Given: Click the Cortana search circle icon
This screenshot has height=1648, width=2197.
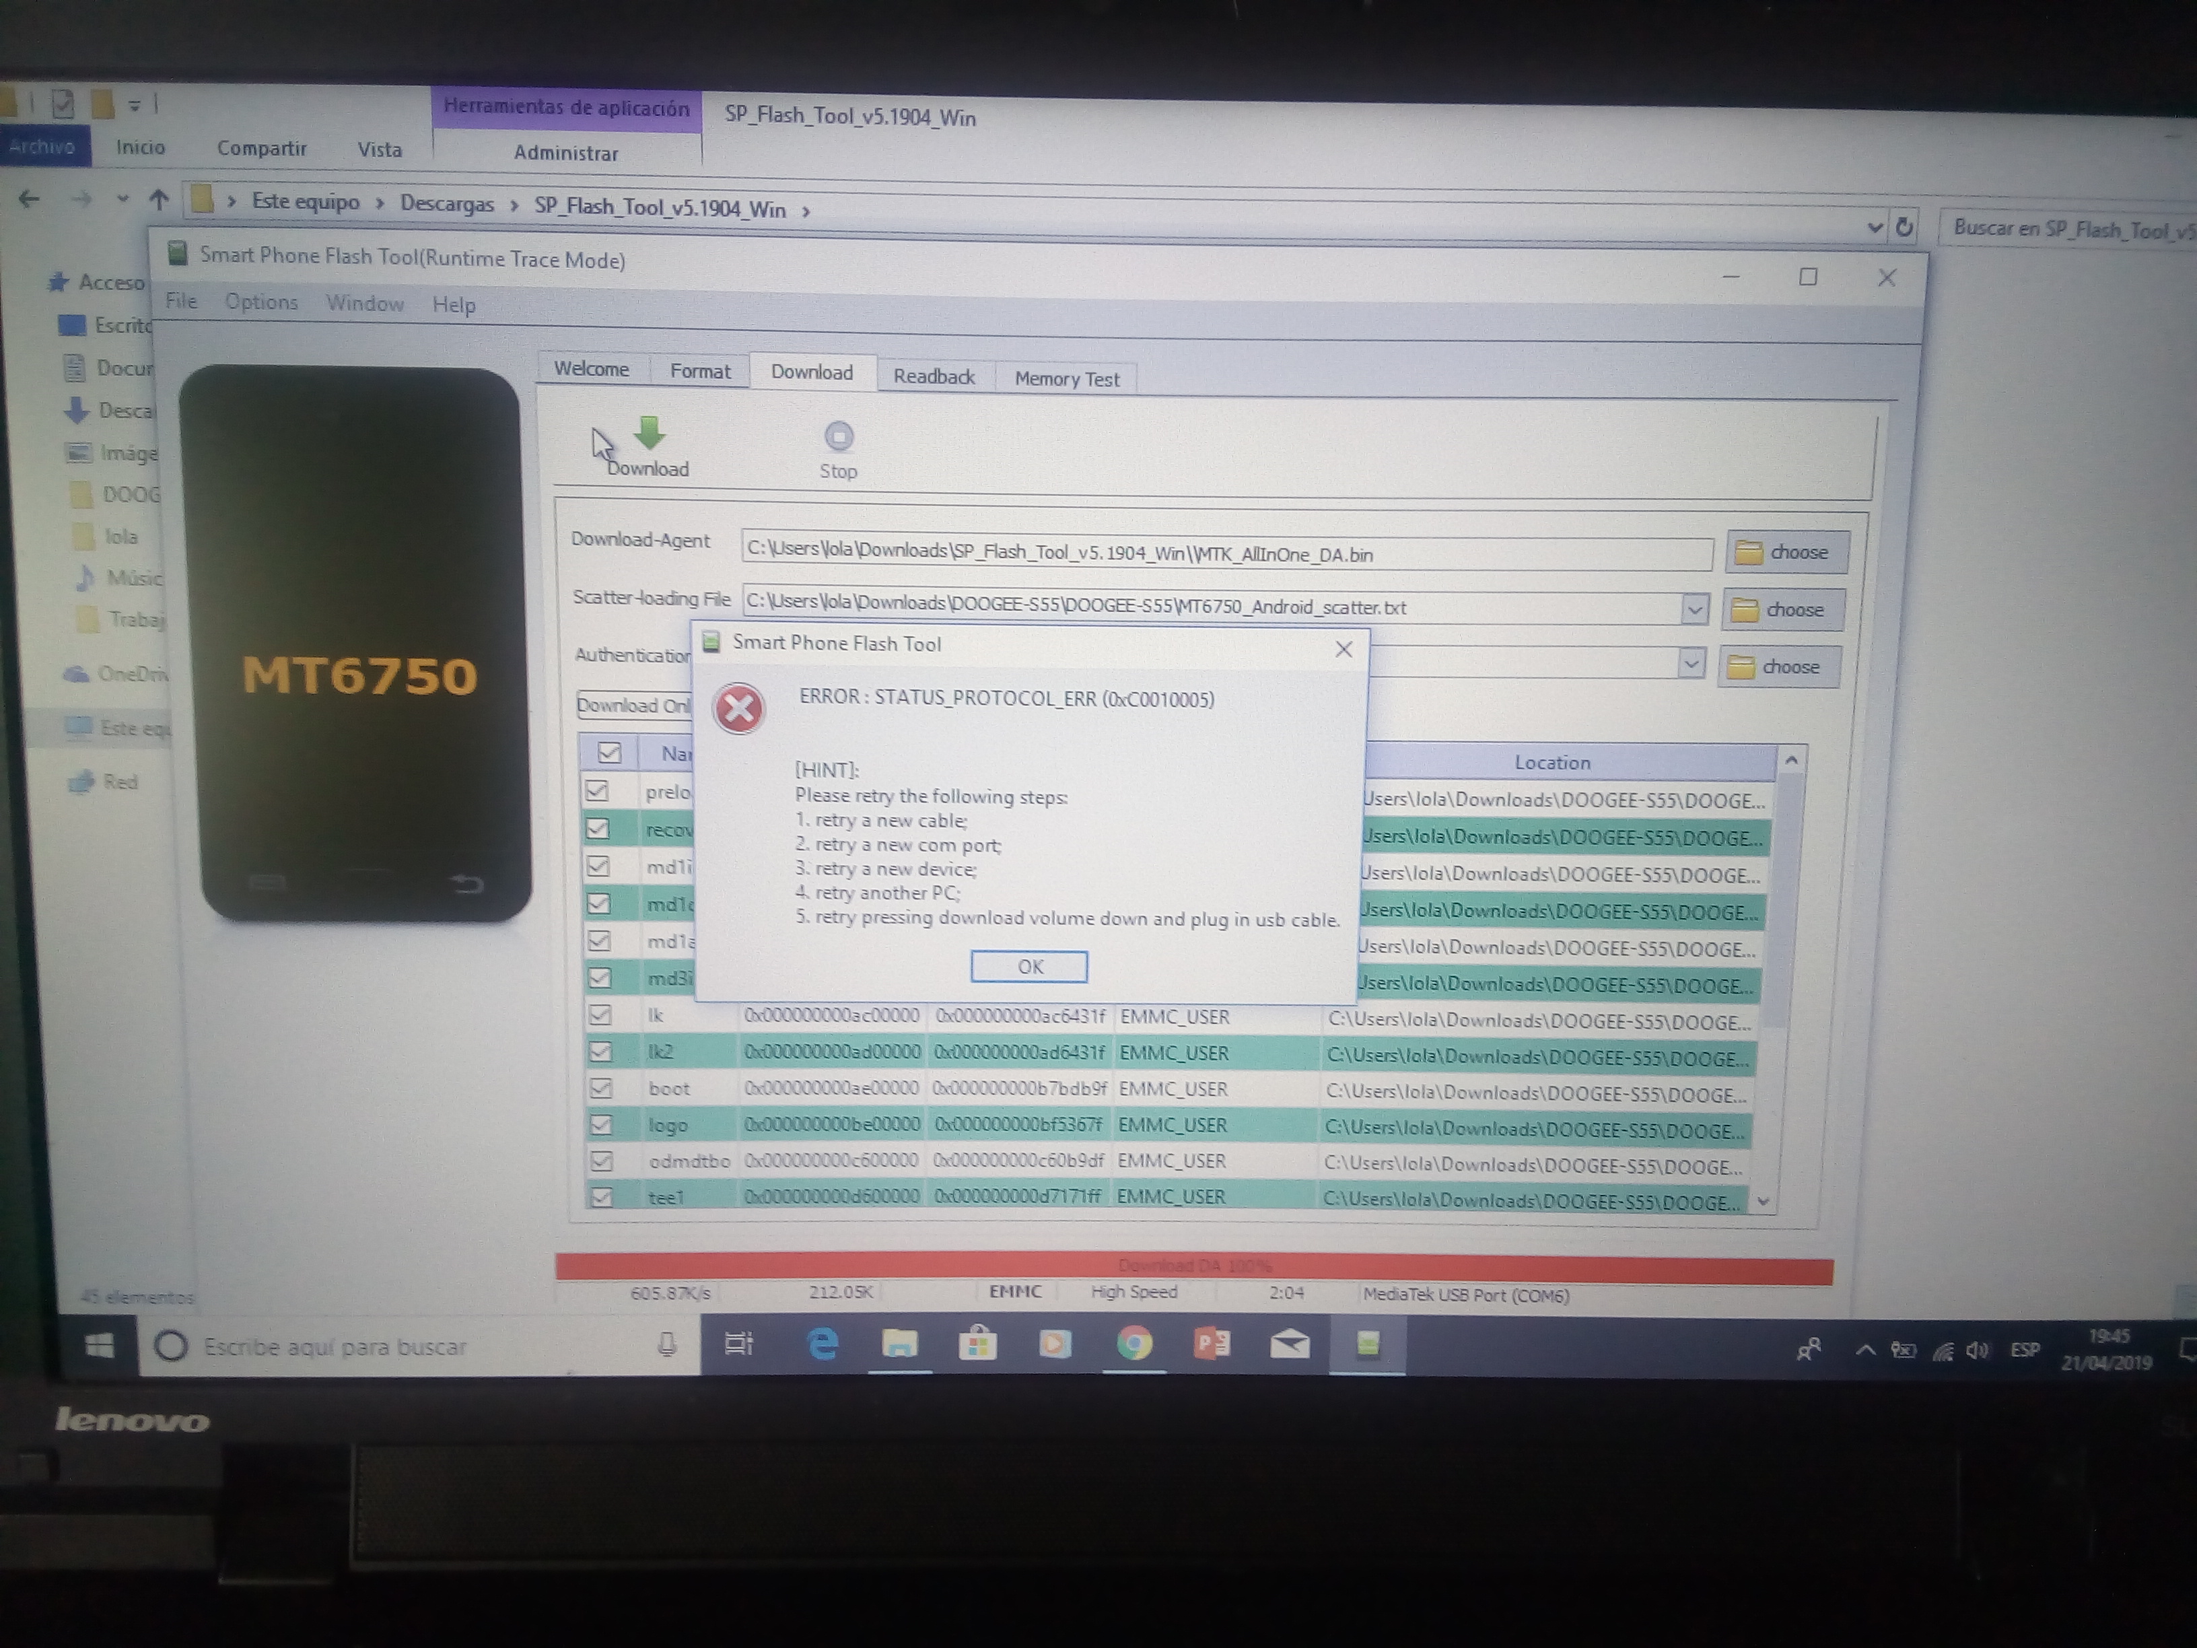Looking at the screenshot, I should coord(171,1346).
